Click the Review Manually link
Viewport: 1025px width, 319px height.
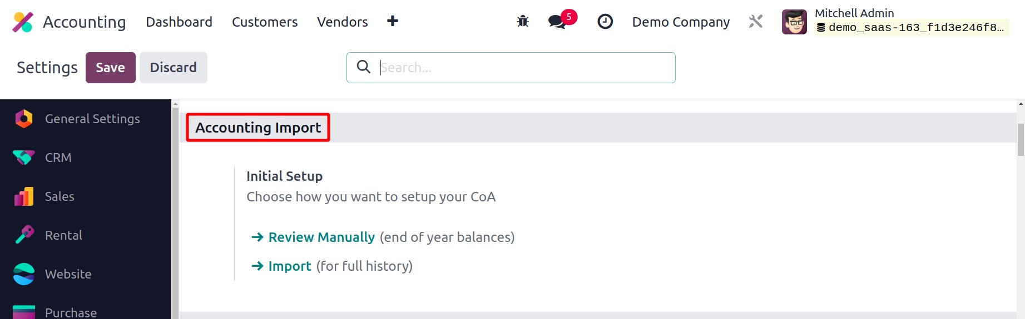321,237
